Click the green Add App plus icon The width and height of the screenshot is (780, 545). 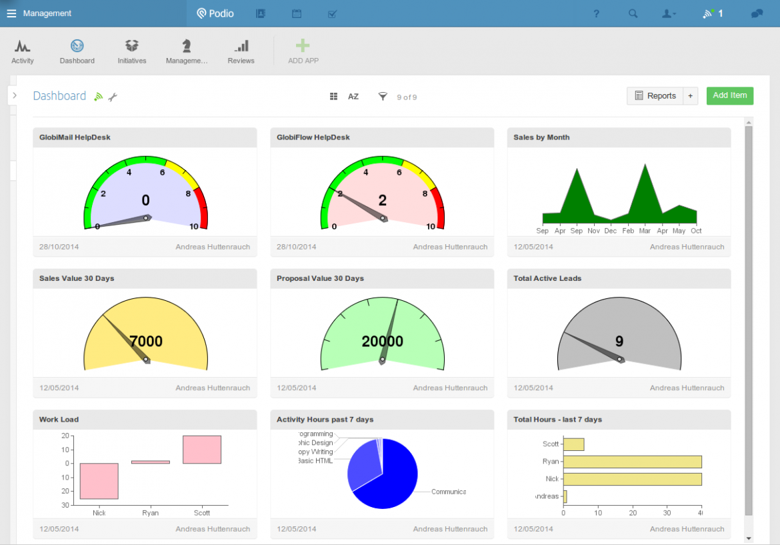(303, 45)
